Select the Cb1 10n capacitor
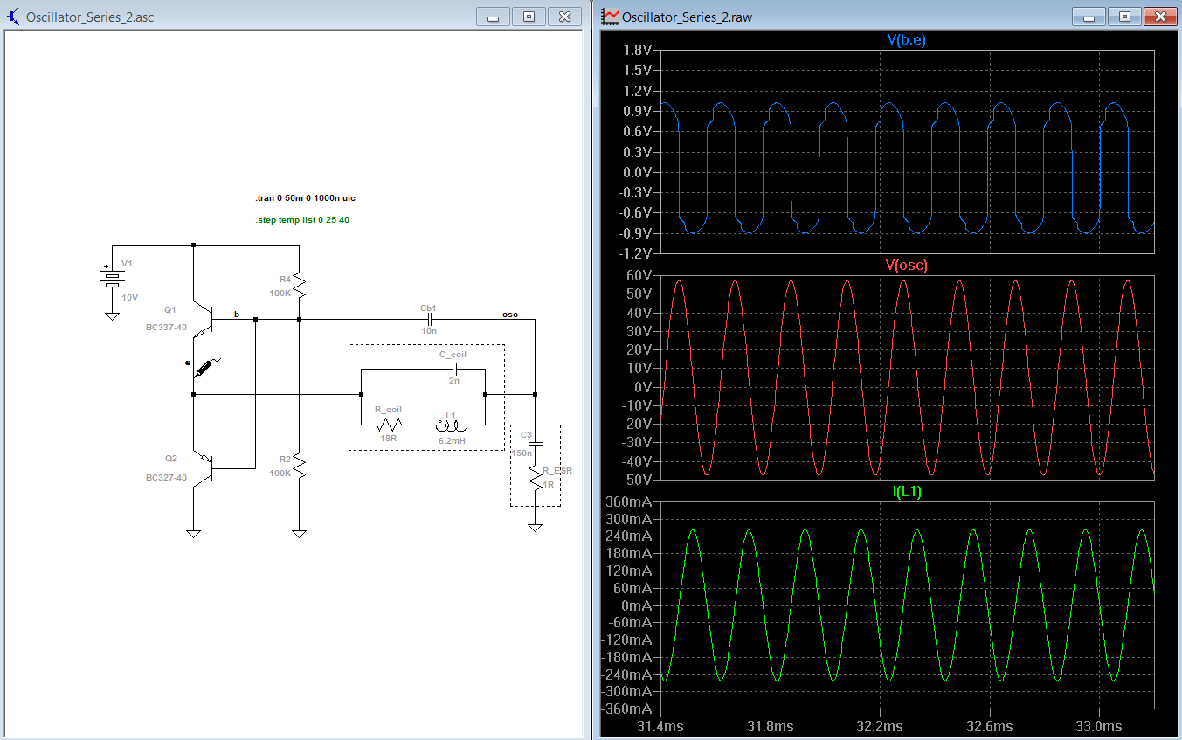 [429, 320]
